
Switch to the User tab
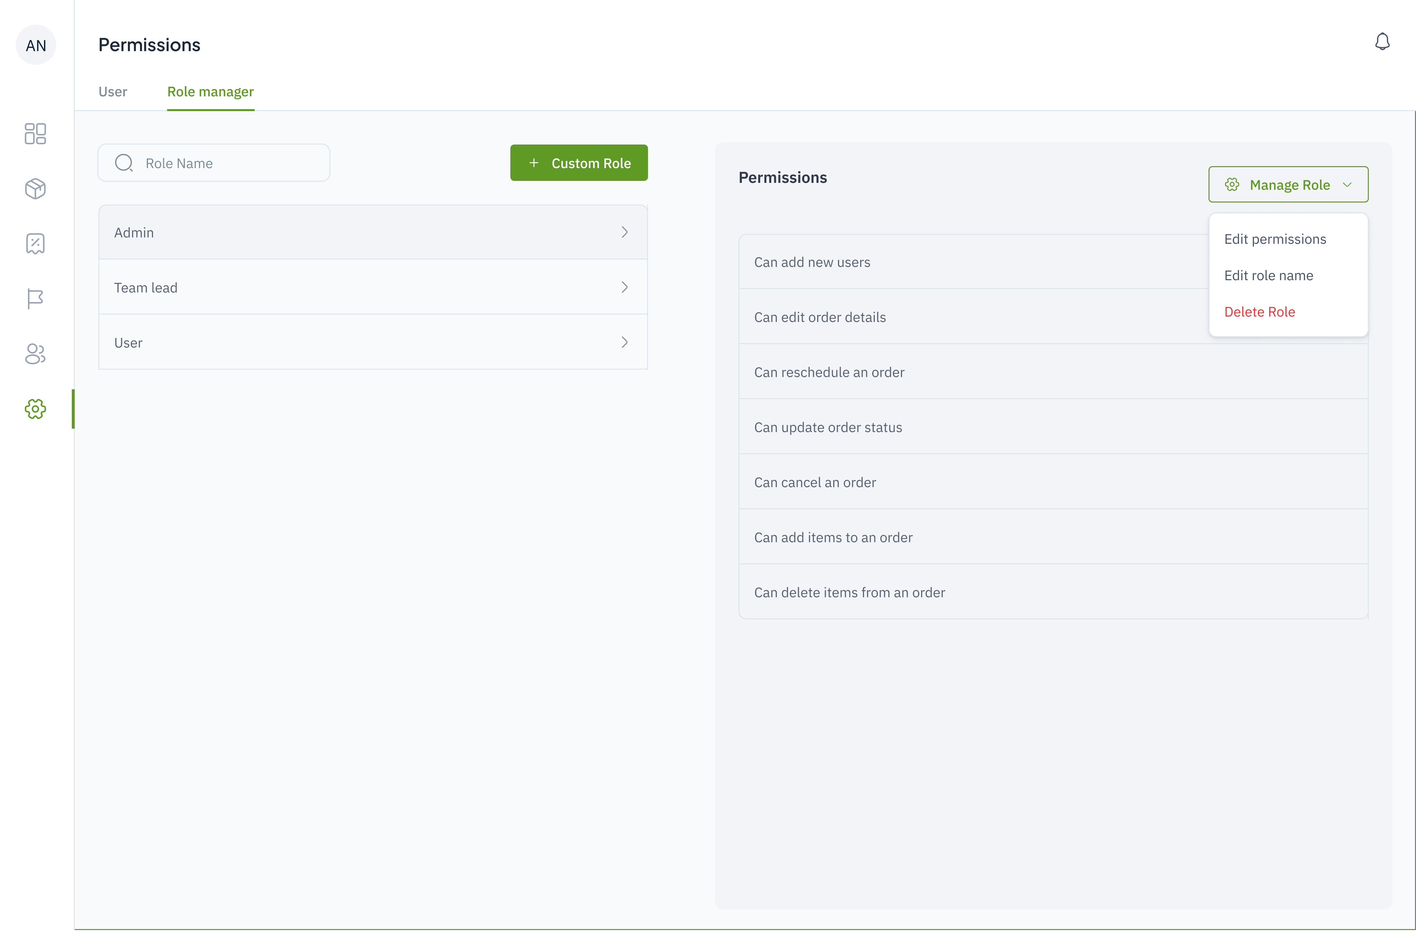click(x=112, y=91)
